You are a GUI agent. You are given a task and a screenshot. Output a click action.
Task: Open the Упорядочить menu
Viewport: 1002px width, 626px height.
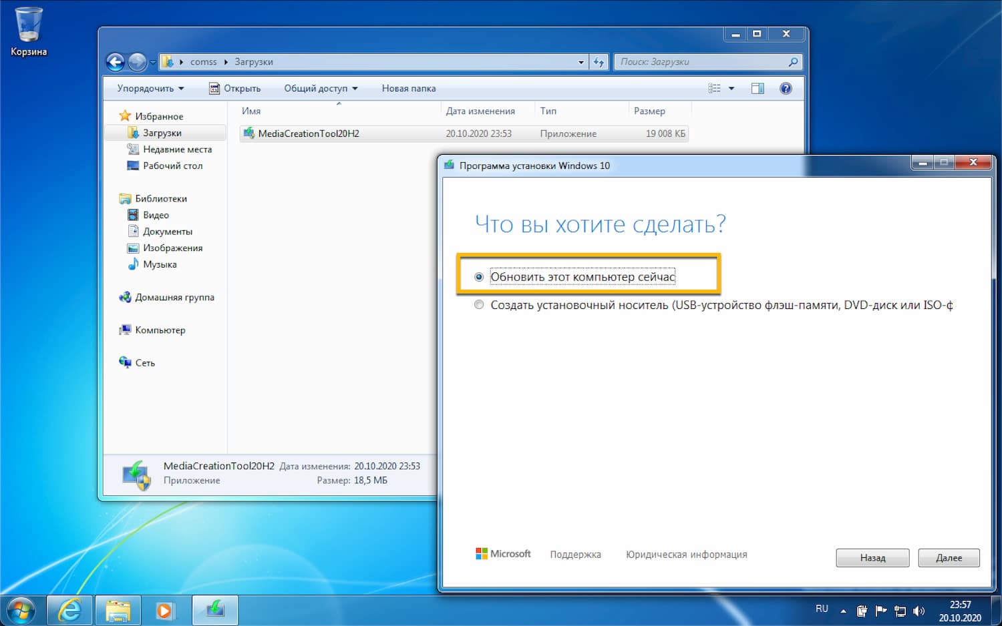(150, 88)
